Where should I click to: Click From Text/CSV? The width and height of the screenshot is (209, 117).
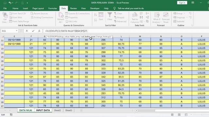tap(18, 14)
